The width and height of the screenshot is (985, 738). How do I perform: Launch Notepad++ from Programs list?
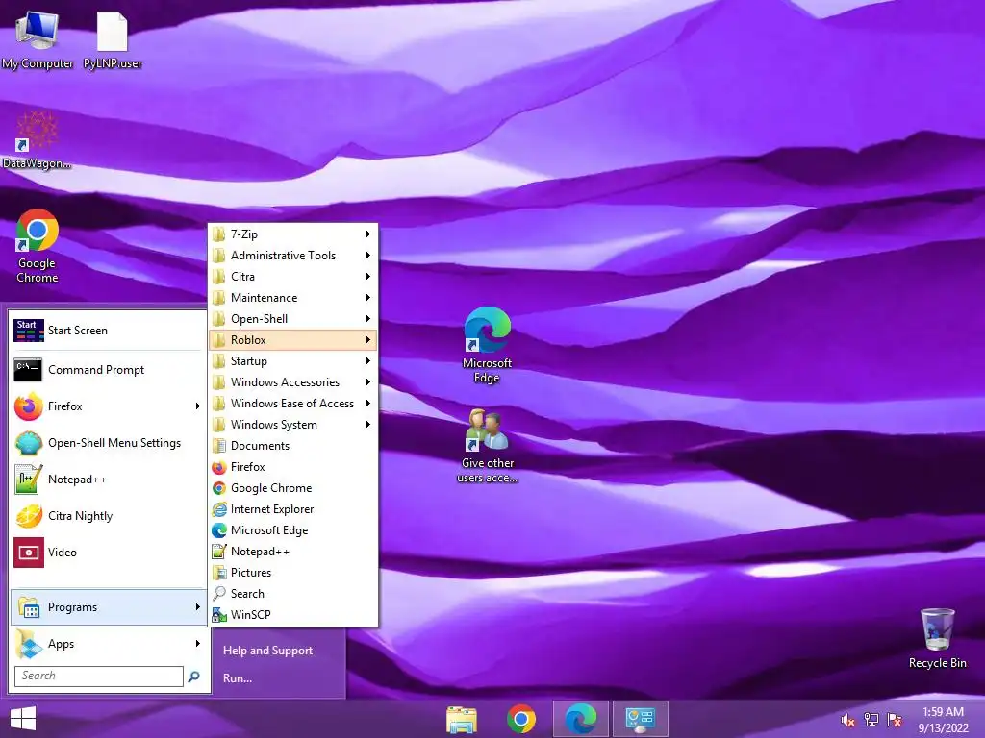[x=293, y=552]
